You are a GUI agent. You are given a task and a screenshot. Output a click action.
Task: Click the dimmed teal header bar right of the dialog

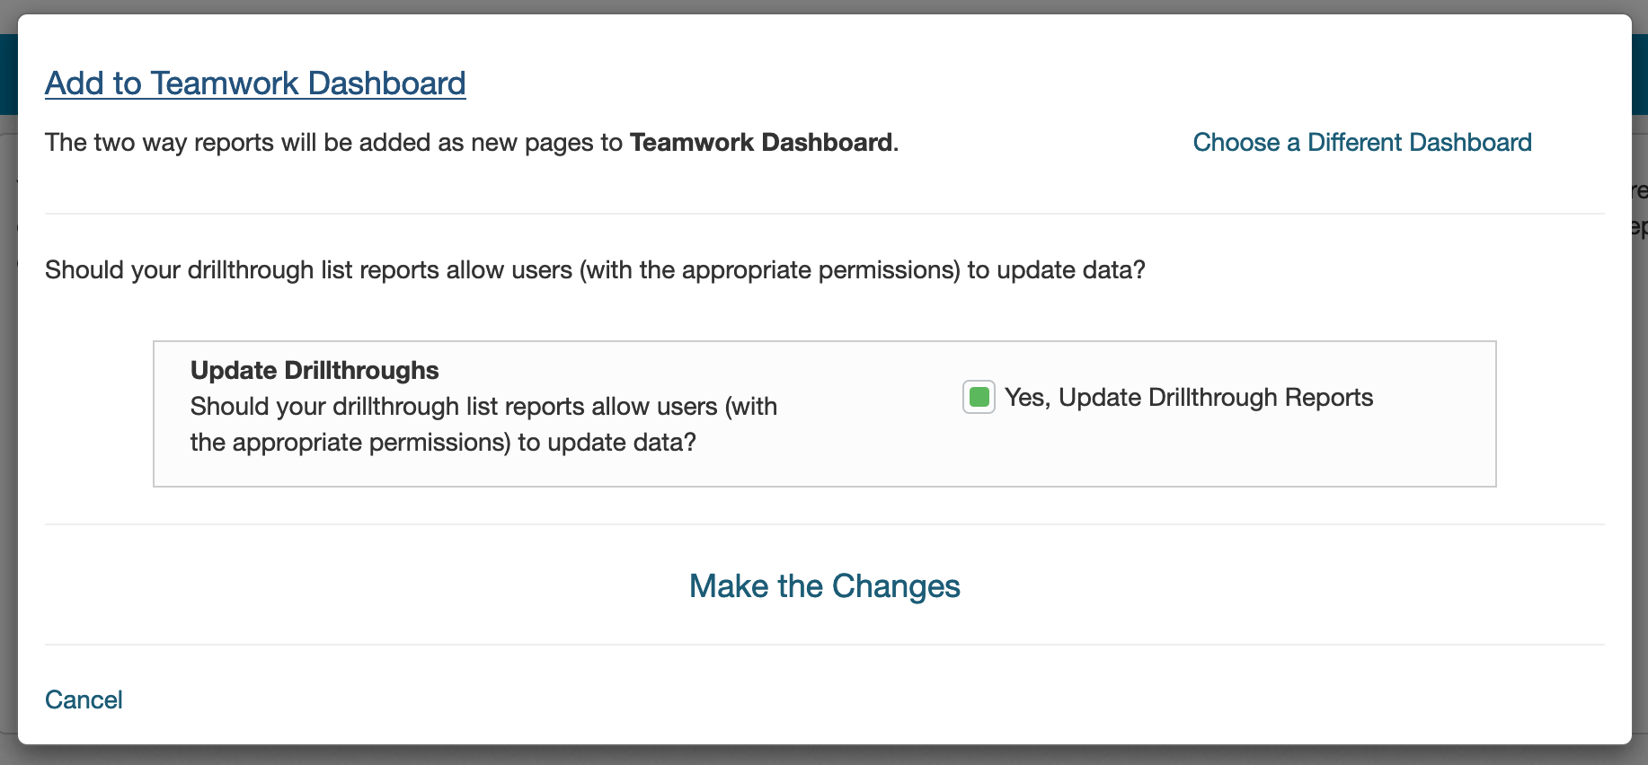(1640, 74)
